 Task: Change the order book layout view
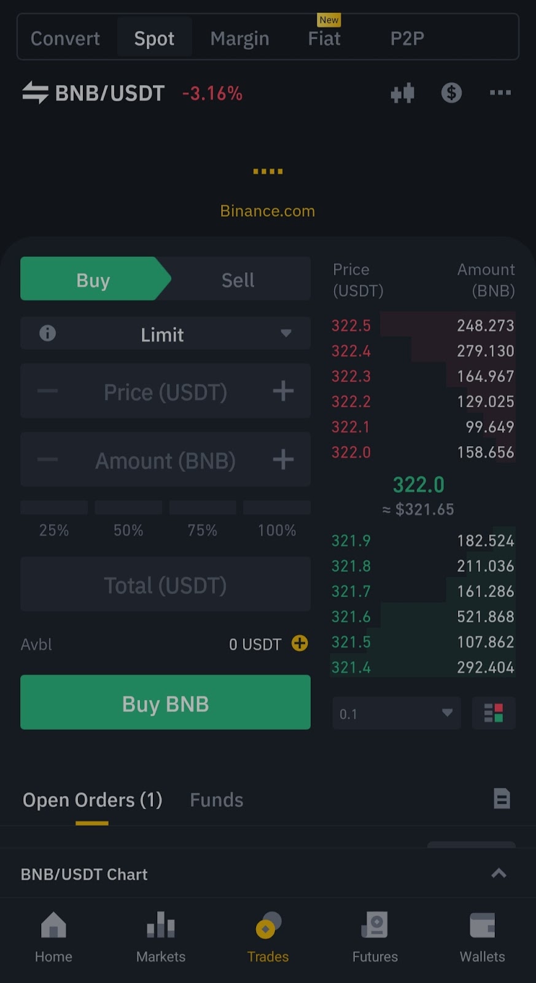[493, 713]
